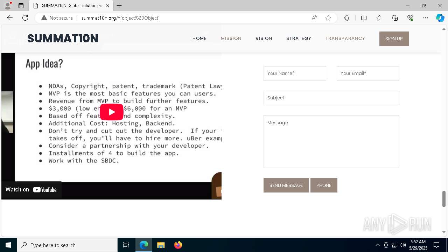Open File Explorer from taskbar

(x=161, y=245)
